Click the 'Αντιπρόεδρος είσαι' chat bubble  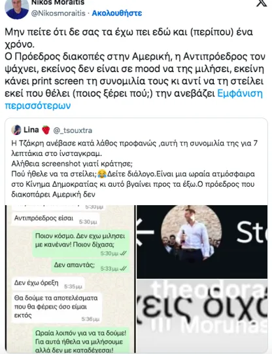(56, 219)
